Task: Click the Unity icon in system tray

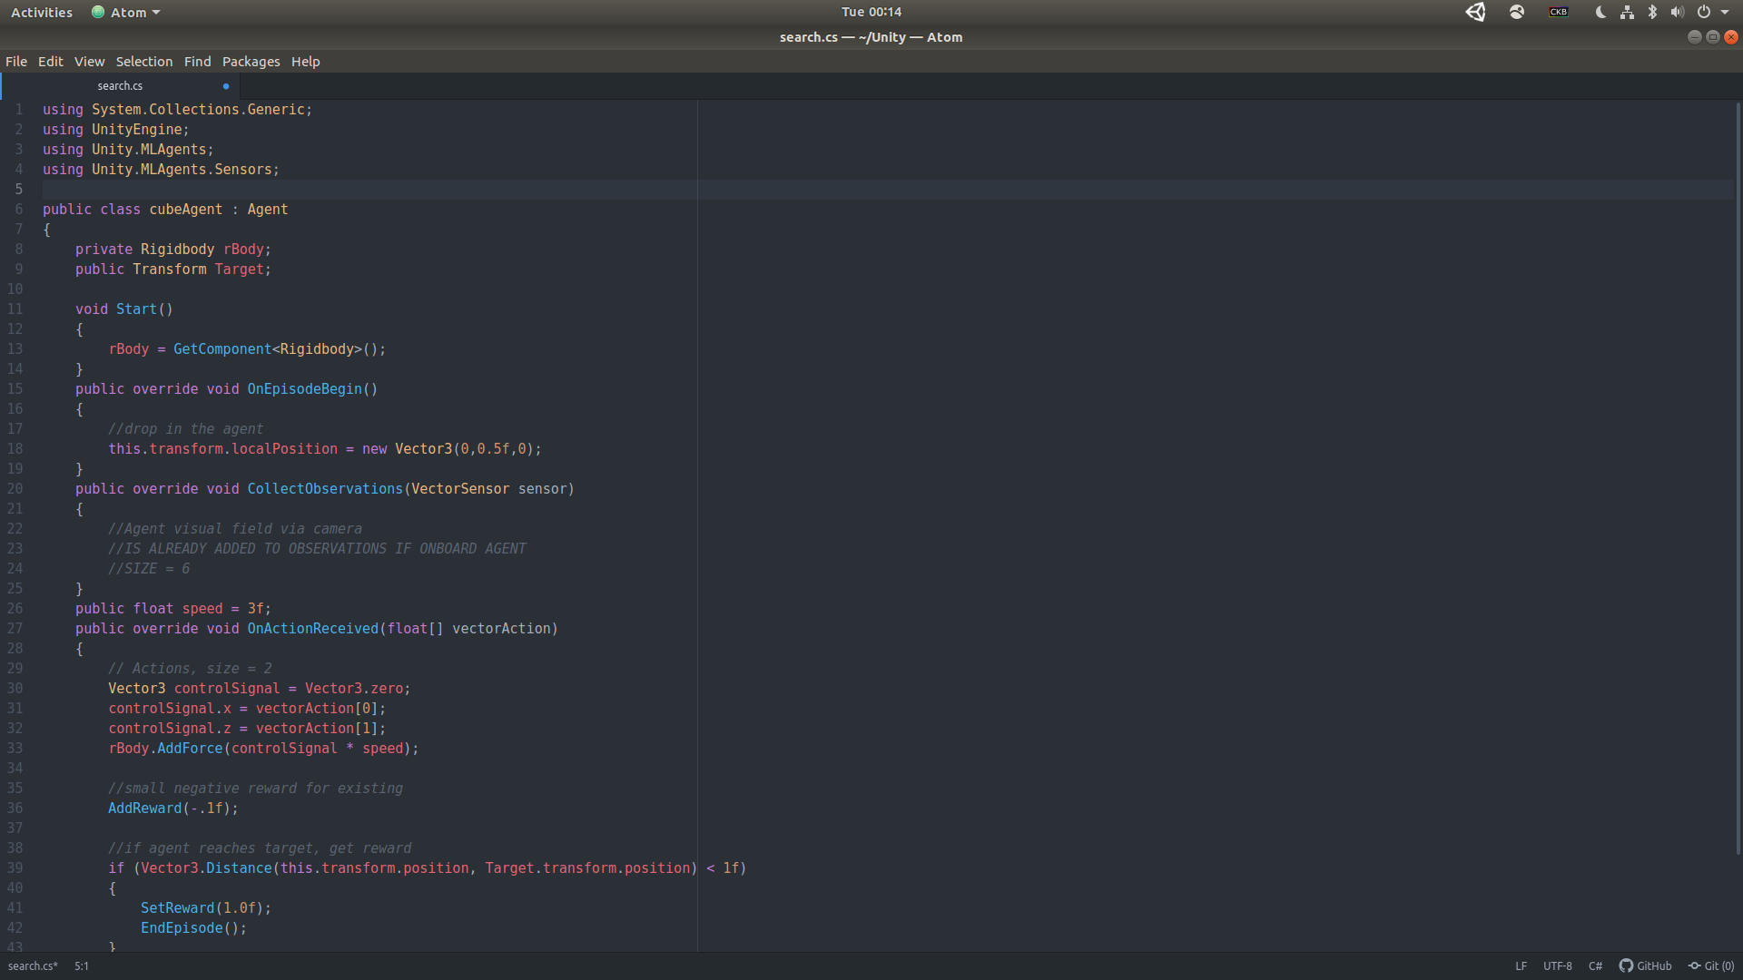Action: point(1475,12)
